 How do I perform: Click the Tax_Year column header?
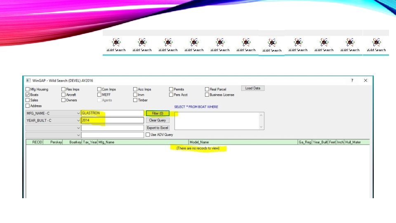[90, 142]
